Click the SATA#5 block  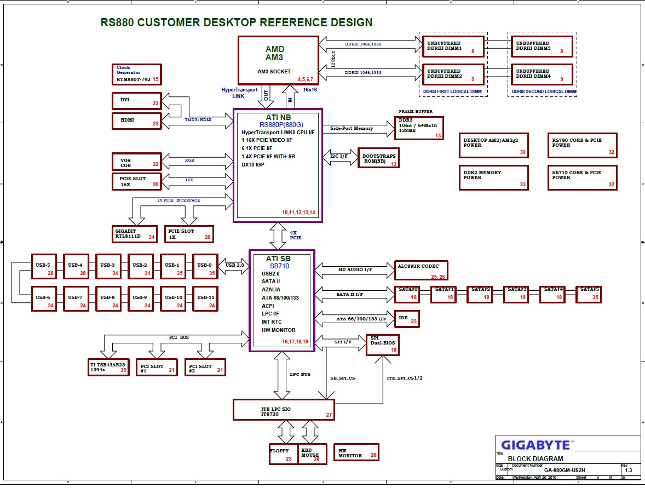589,295
